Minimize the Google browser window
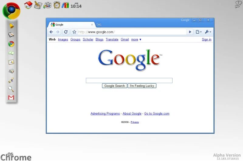 pyautogui.click(x=194, y=20)
